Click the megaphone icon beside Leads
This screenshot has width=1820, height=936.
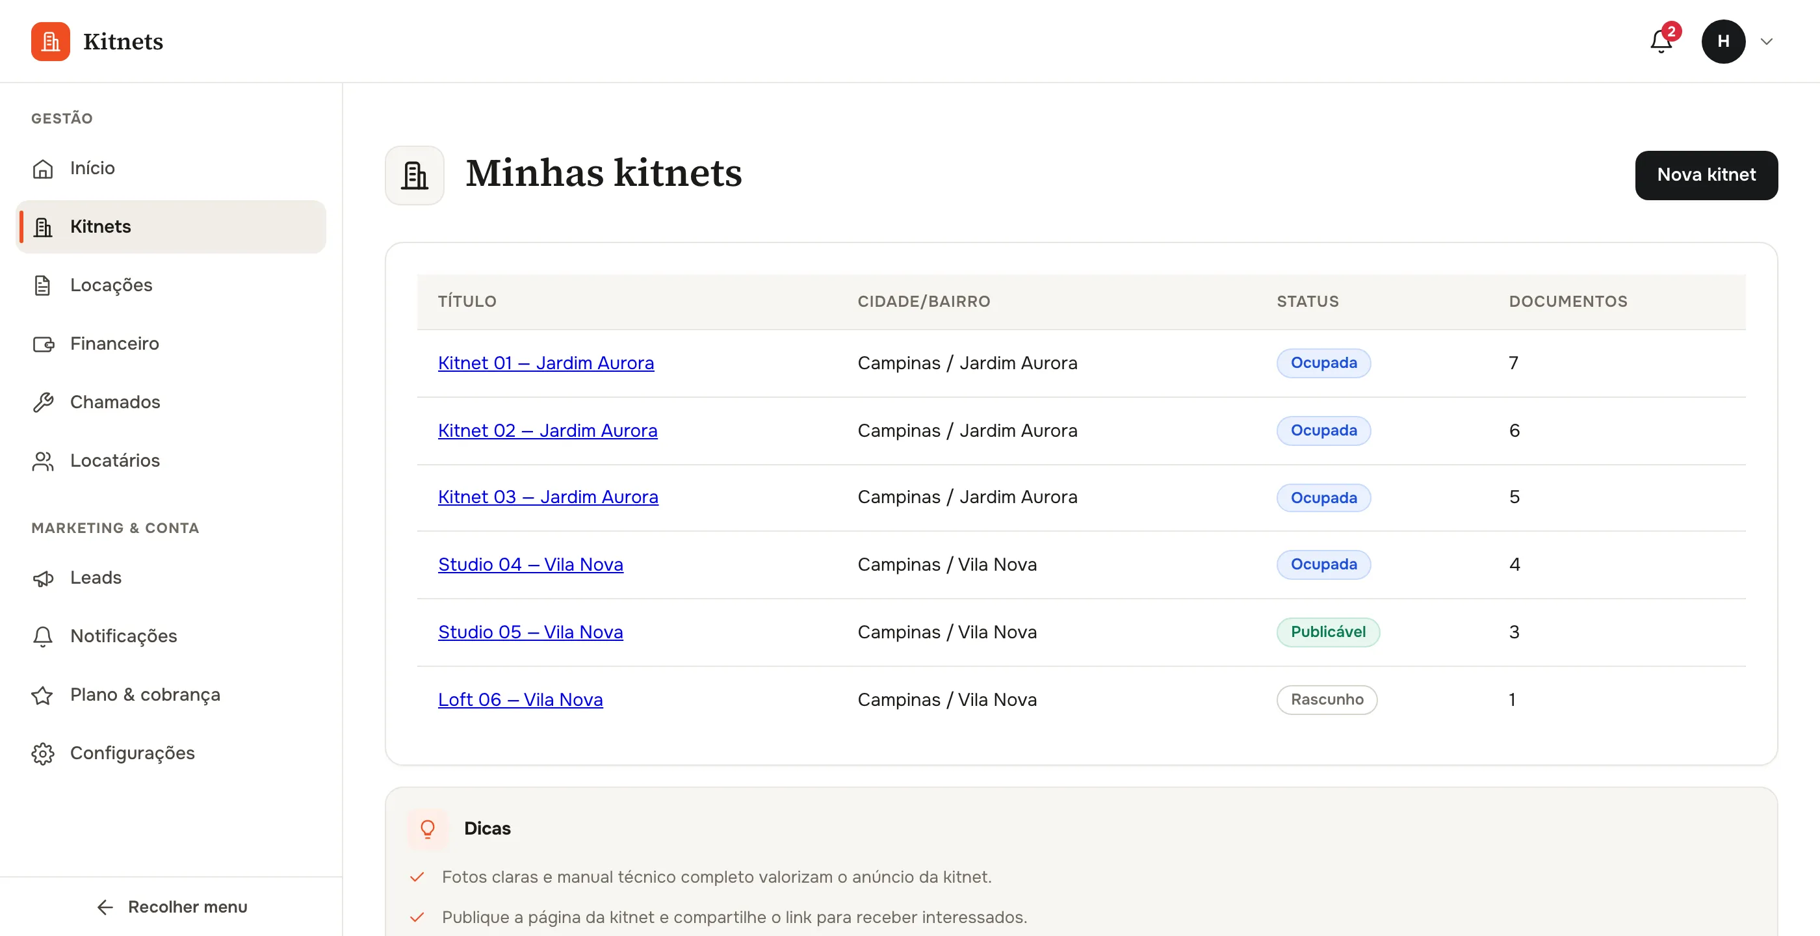(43, 578)
